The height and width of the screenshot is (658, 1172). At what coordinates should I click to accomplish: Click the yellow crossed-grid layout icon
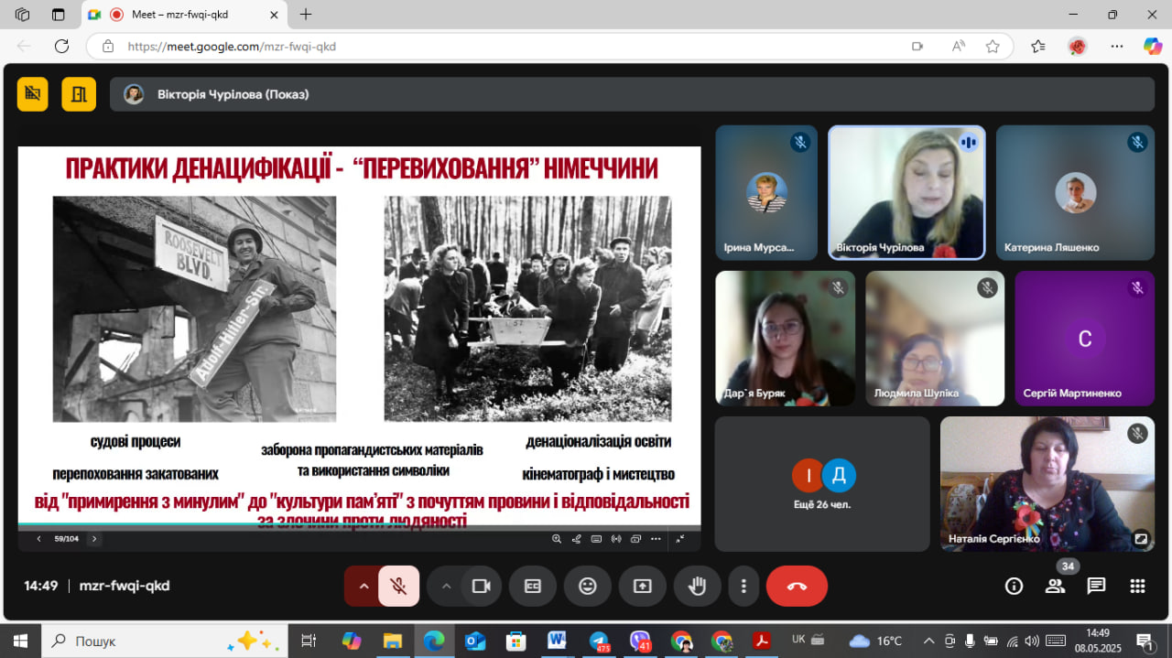click(x=33, y=93)
